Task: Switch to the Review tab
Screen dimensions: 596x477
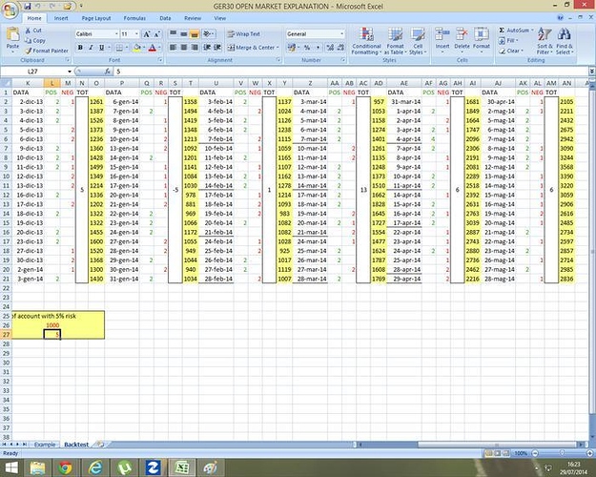Action: tap(193, 18)
